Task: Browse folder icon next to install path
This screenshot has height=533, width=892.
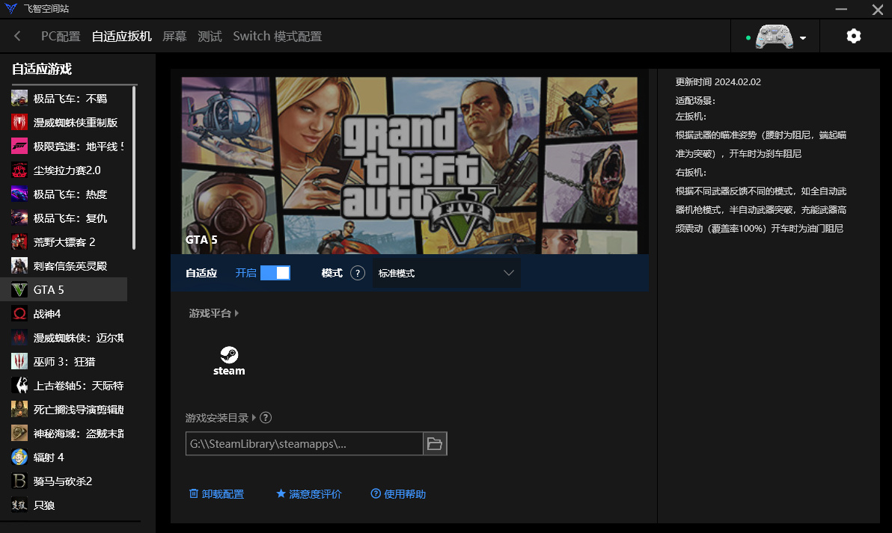Action: (x=435, y=444)
